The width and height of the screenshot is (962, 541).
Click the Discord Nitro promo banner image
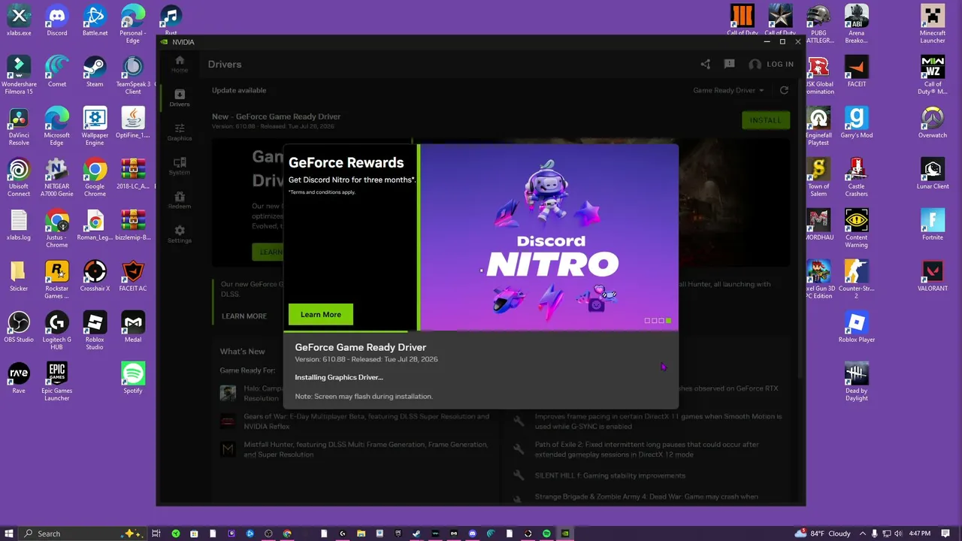pos(549,237)
